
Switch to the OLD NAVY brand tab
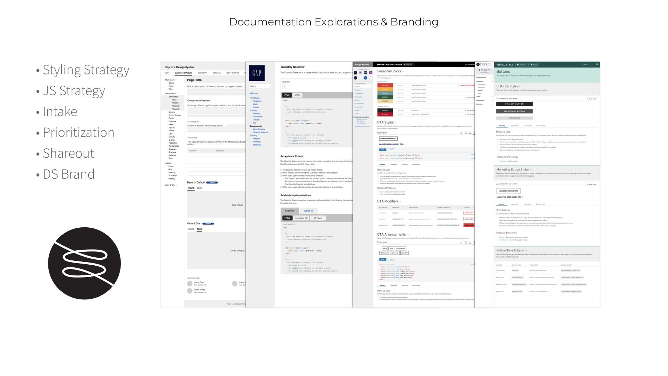pos(202,73)
